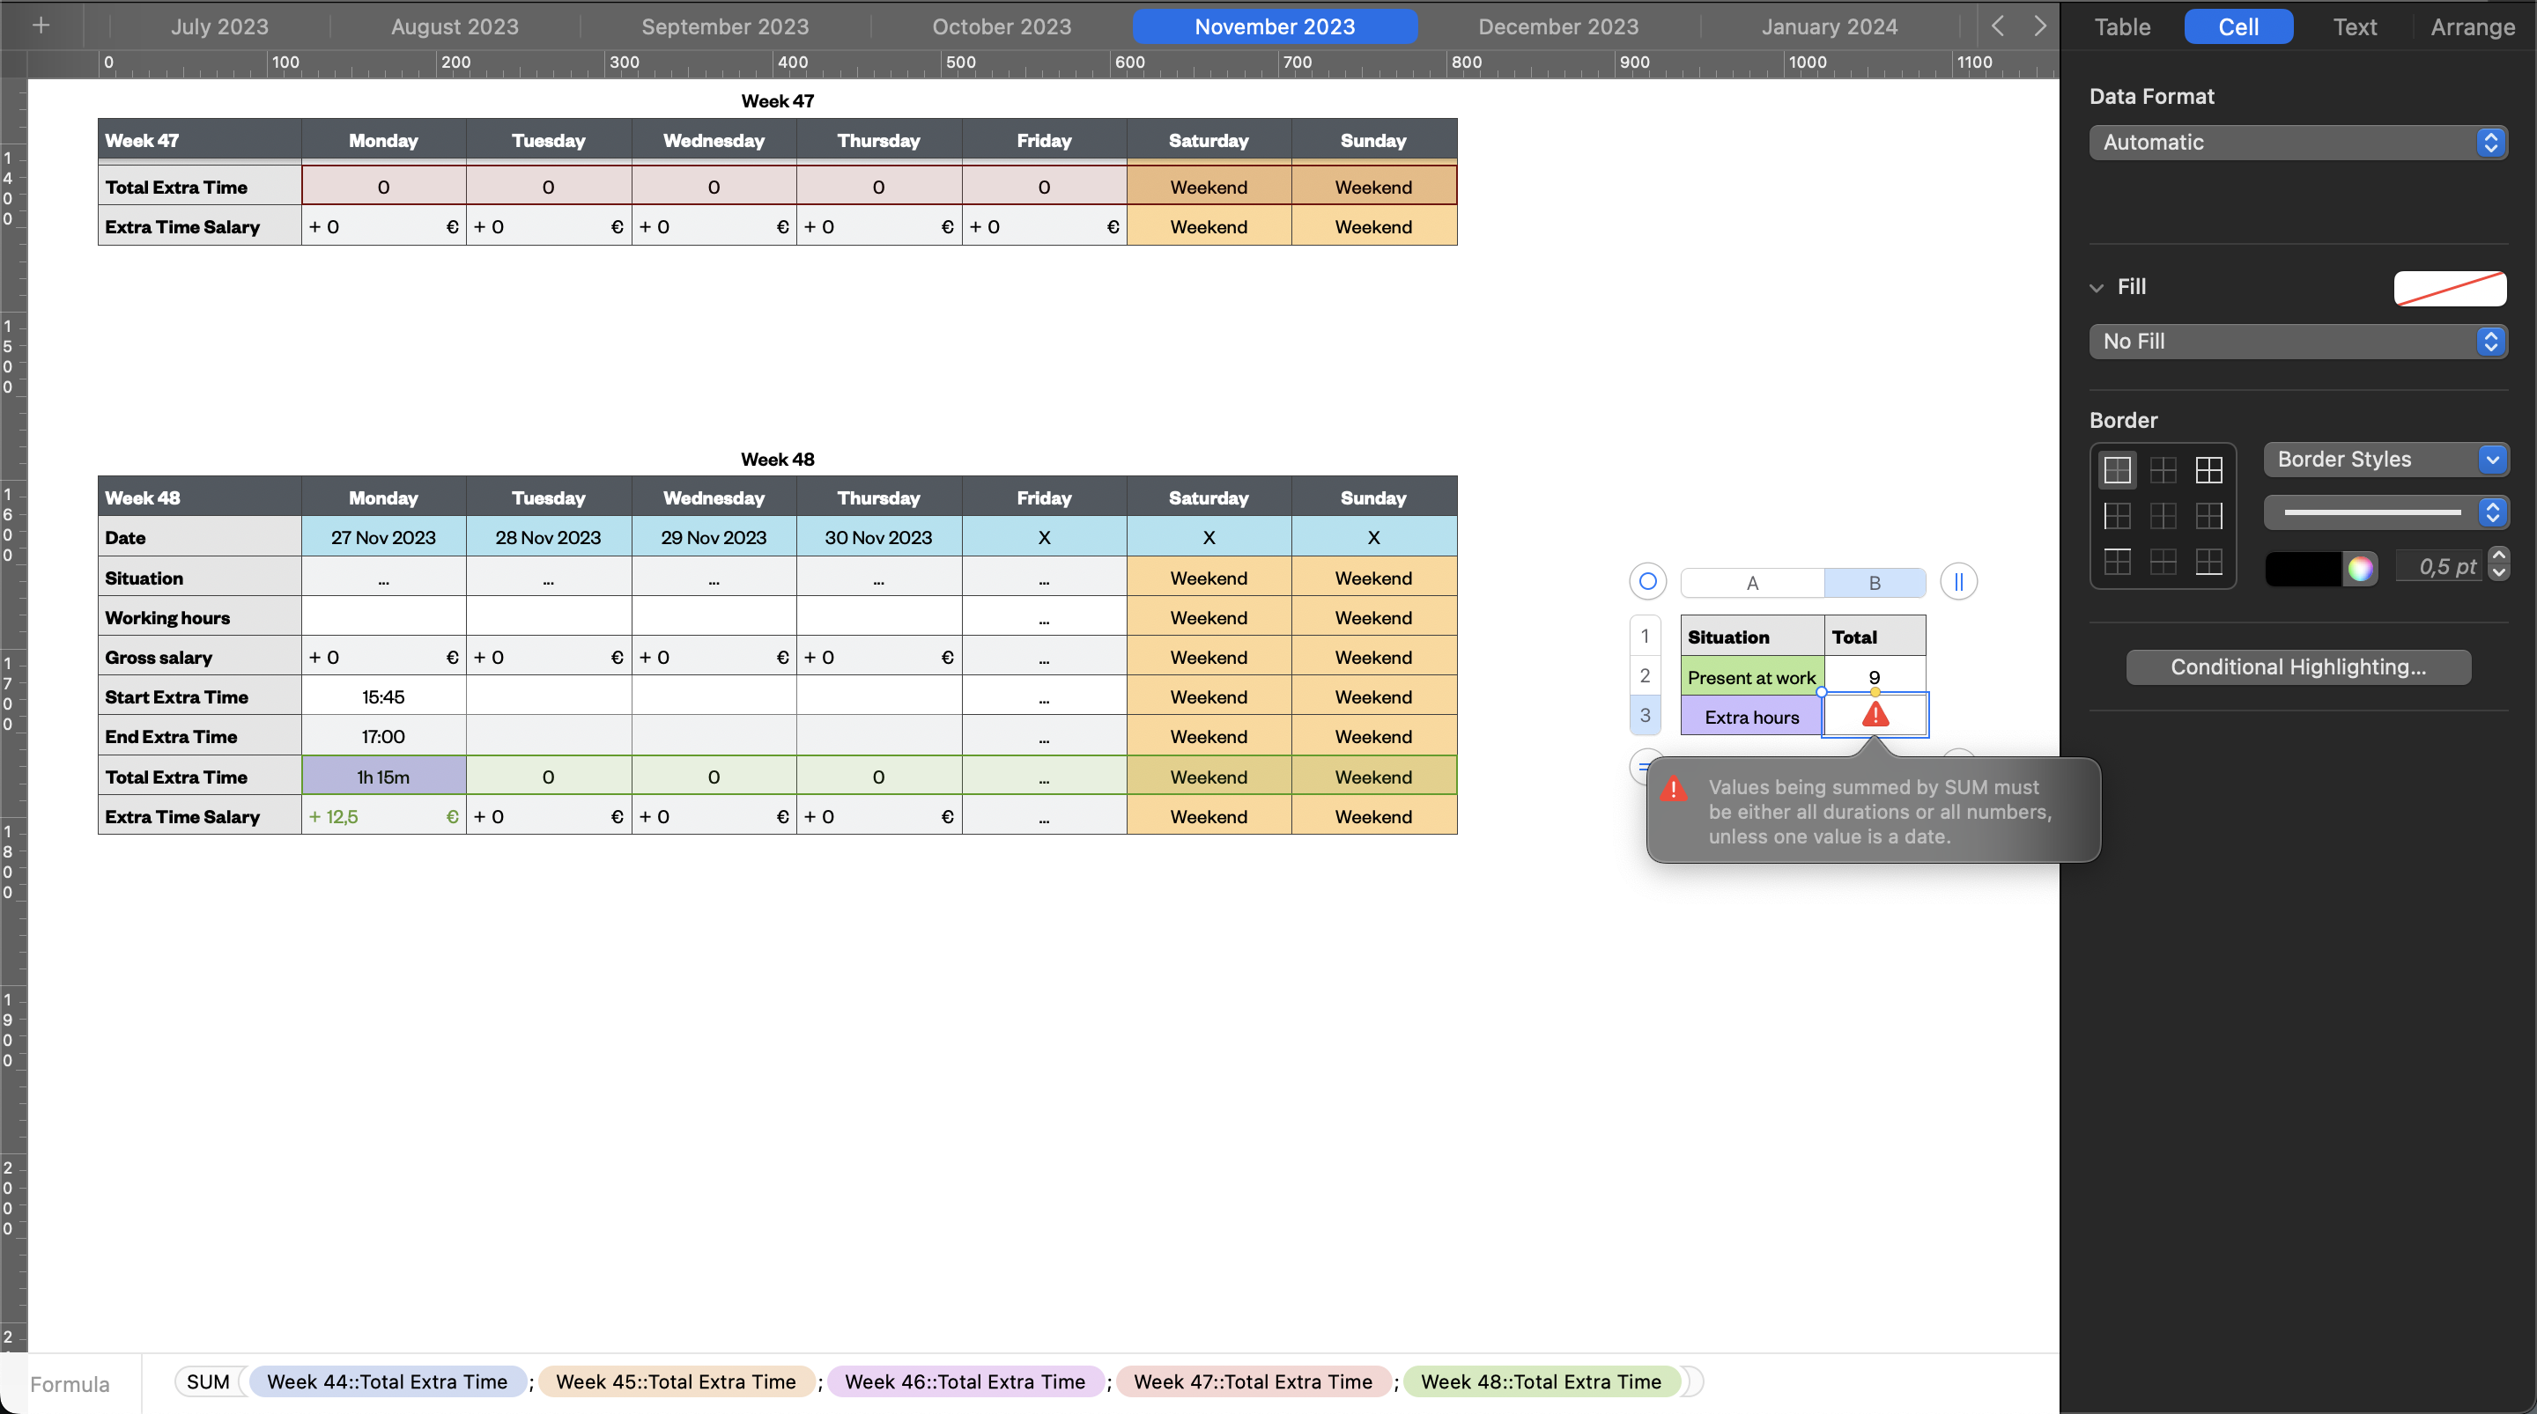Select the inner-lines border option
Image resolution: width=2537 pixels, height=1414 pixels.
(x=2163, y=469)
